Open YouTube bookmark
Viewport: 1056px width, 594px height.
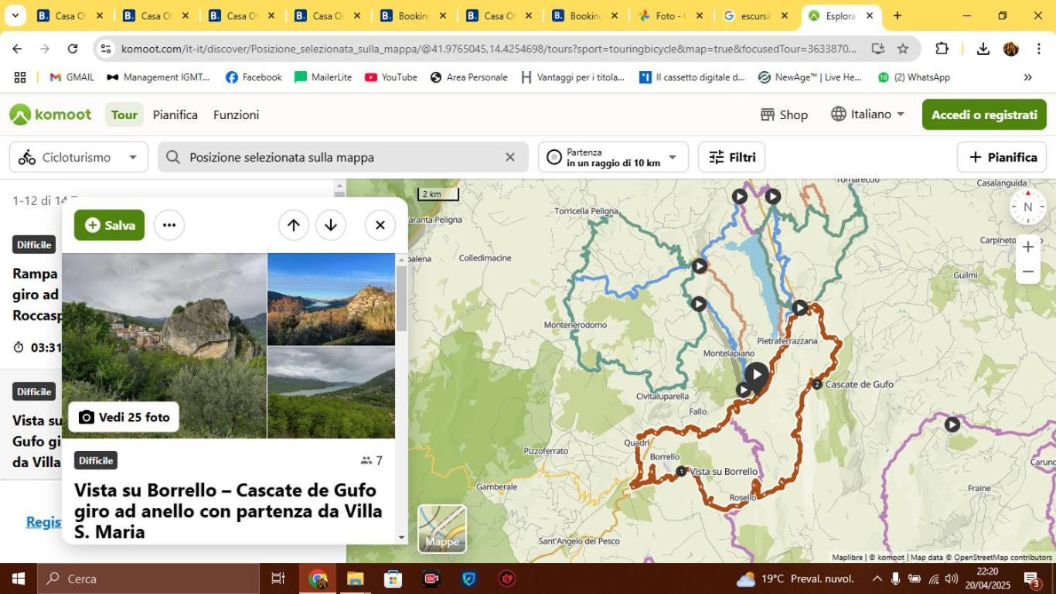pos(391,77)
